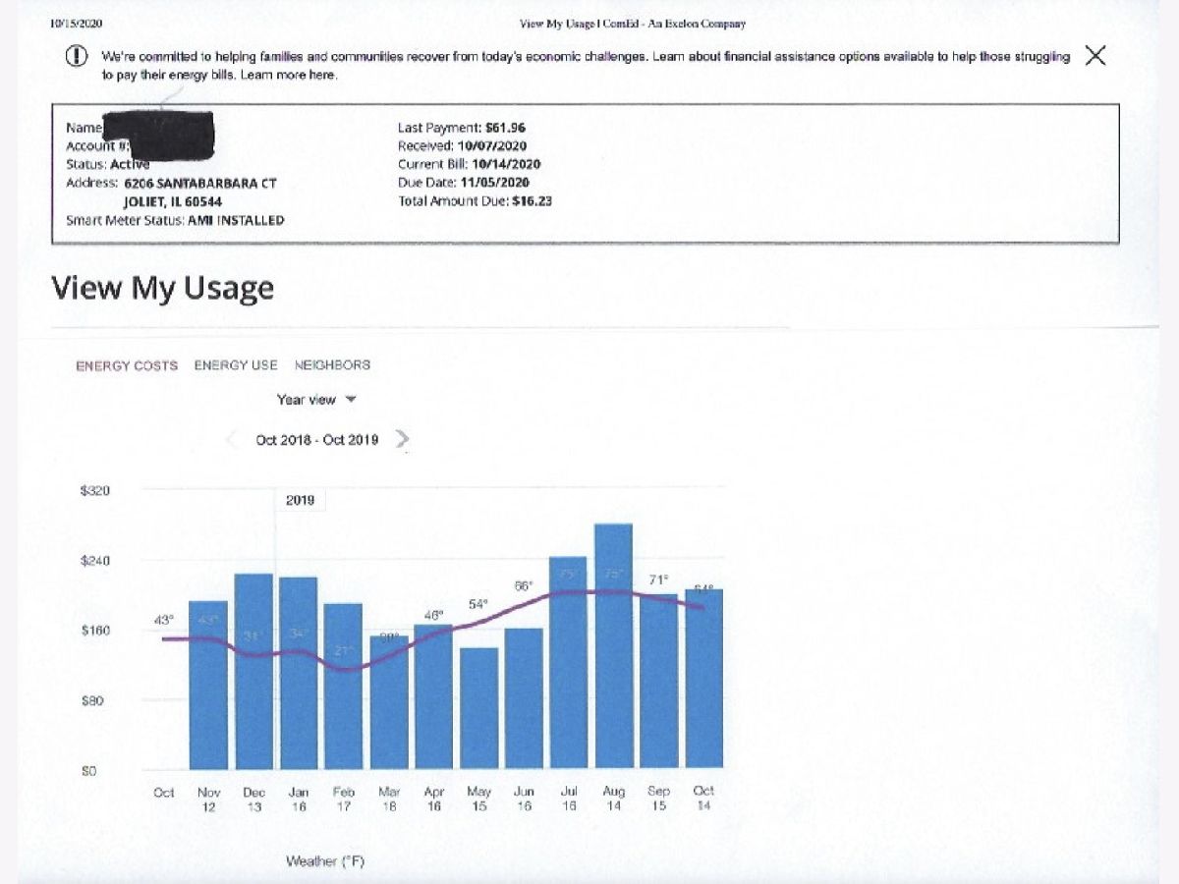Go to next period using right chevron
The width and height of the screenshot is (1179, 884).
(402, 439)
